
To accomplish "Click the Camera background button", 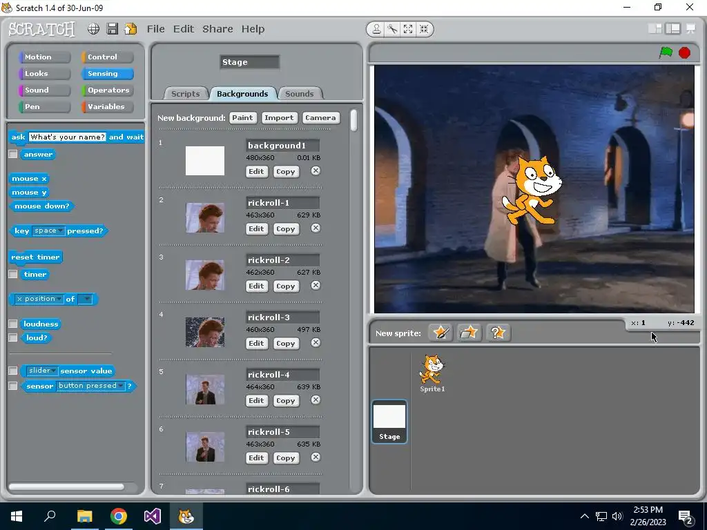I will click(x=320, y=117).
